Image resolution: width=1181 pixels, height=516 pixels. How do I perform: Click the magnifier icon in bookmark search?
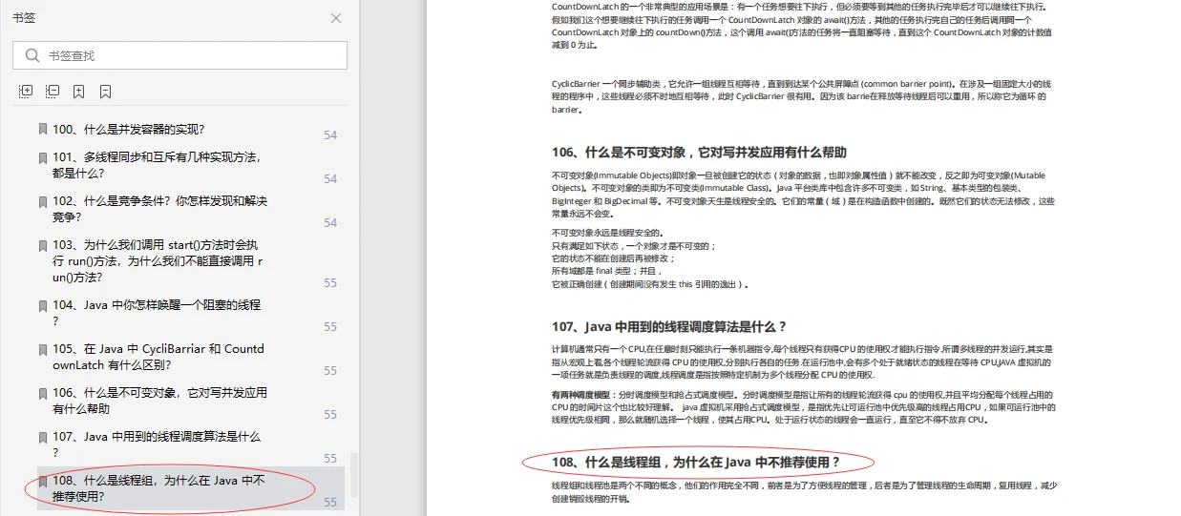tap(32, 55)
